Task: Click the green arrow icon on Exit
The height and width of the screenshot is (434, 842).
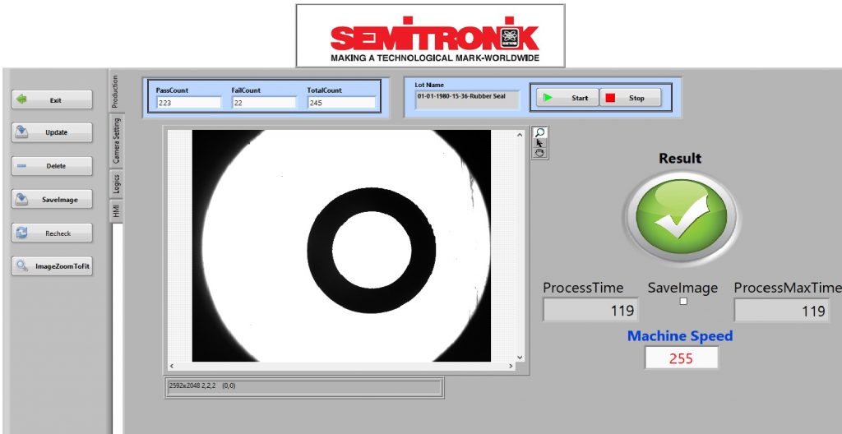Action: 22,99
